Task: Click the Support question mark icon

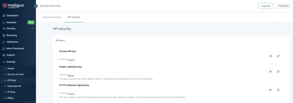Action: [4, 55]
